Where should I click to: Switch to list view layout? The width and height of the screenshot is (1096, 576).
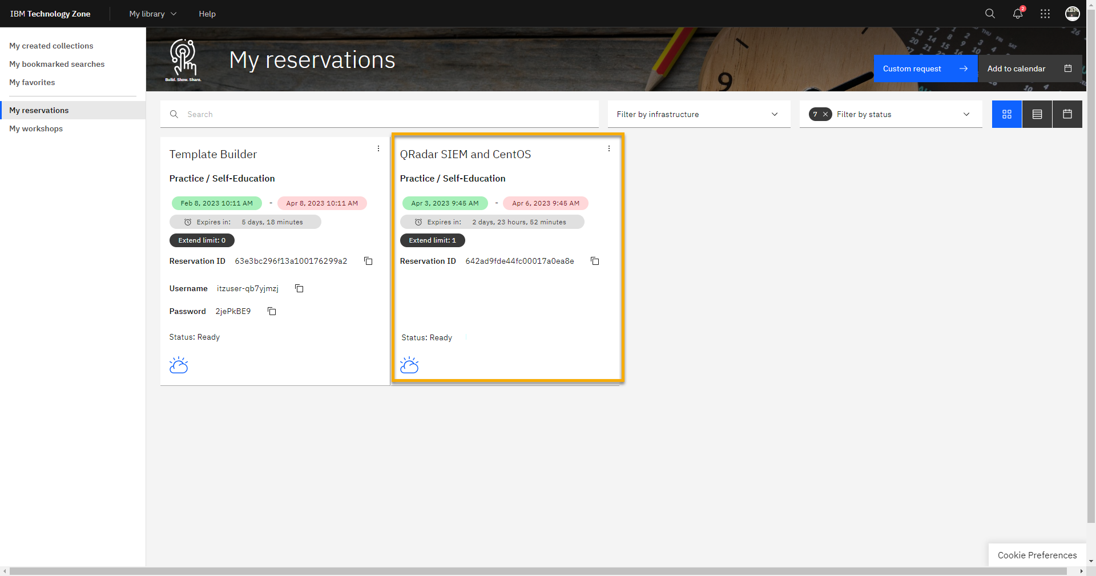coord(1037,114)
